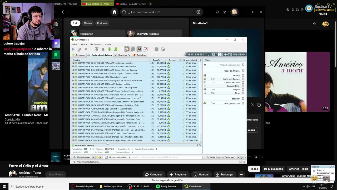Image resolution: width=337 pixels, height=190 pixels.
Task: Click the Windows Start button
Action: pos(4,187)
